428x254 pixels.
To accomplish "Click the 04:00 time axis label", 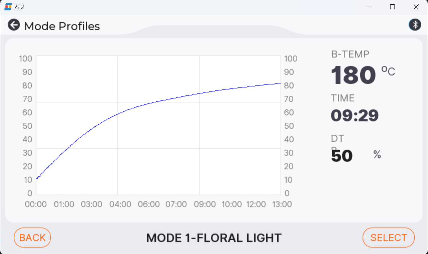I will click(x=120, y=204).
